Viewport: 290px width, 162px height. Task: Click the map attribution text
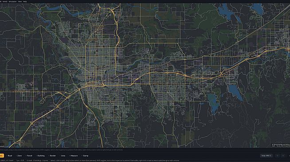coord(281,145)
